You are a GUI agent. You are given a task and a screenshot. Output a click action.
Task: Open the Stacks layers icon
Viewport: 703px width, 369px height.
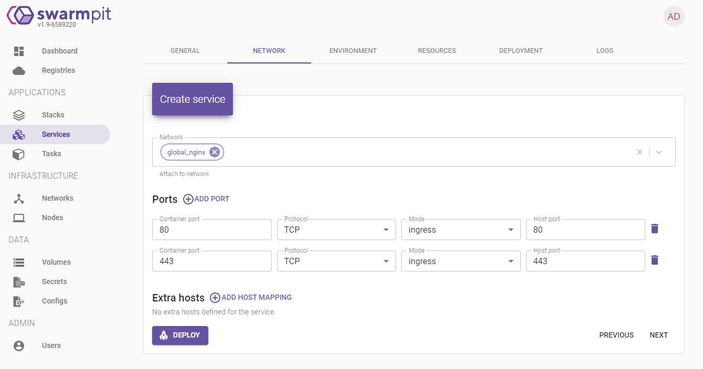pos(19,115)
